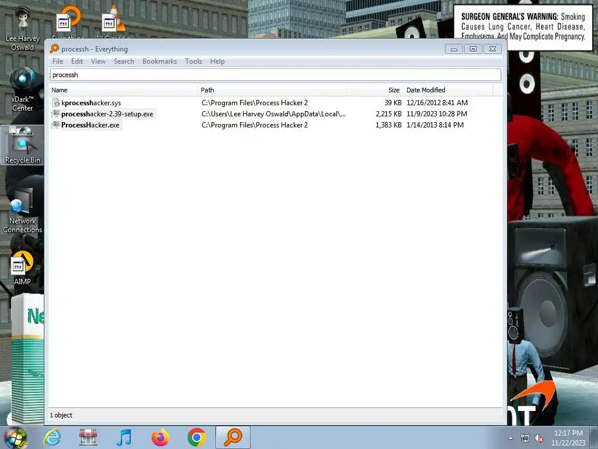The width and height of the screenshot is (598, 449).
Task: Click the 1,383 KB size cell
Action: tap(388, 125)
